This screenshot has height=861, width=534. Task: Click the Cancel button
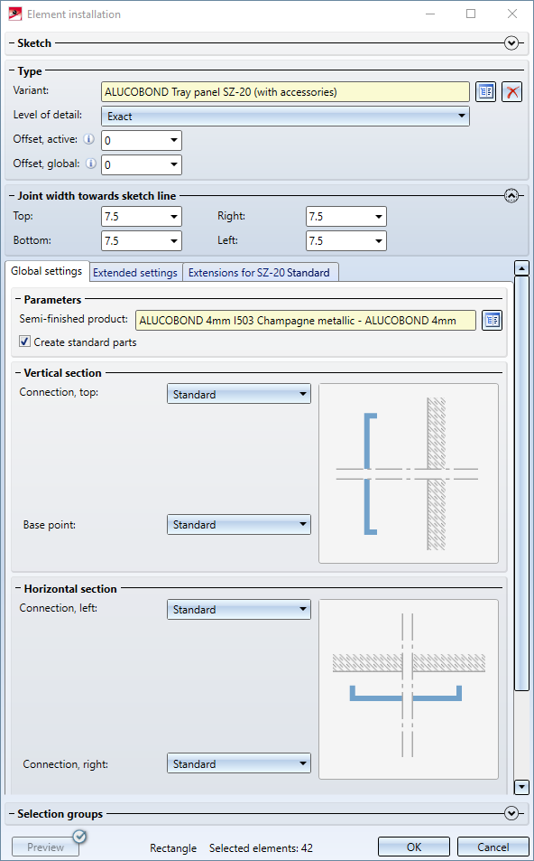pyautogui.click(x=493, y=847)
